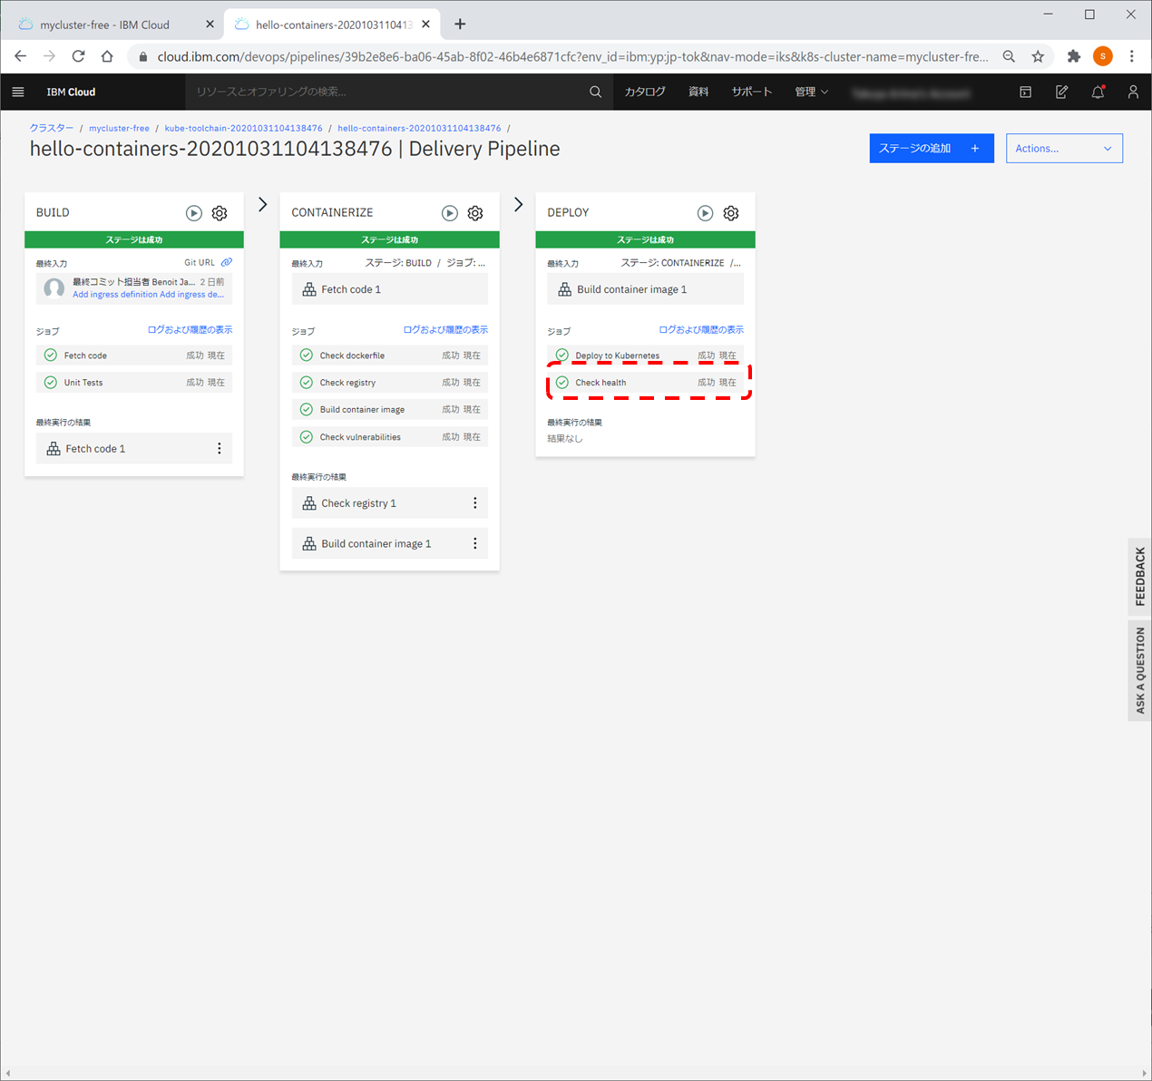Click the Git URL link icon

227,262
